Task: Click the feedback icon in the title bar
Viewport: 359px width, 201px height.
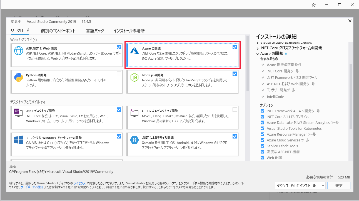Action: pos(314,5)
